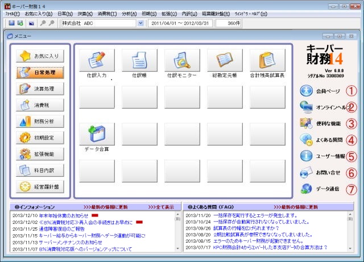Open the 決算(K) menu
This screenshot has height=262, width=364.
tap(85, 14)
